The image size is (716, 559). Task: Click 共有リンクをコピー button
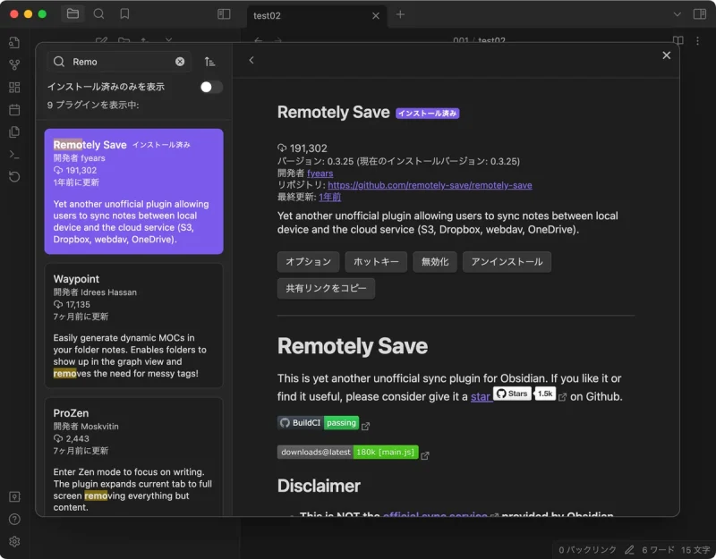[x=326, y=288]
